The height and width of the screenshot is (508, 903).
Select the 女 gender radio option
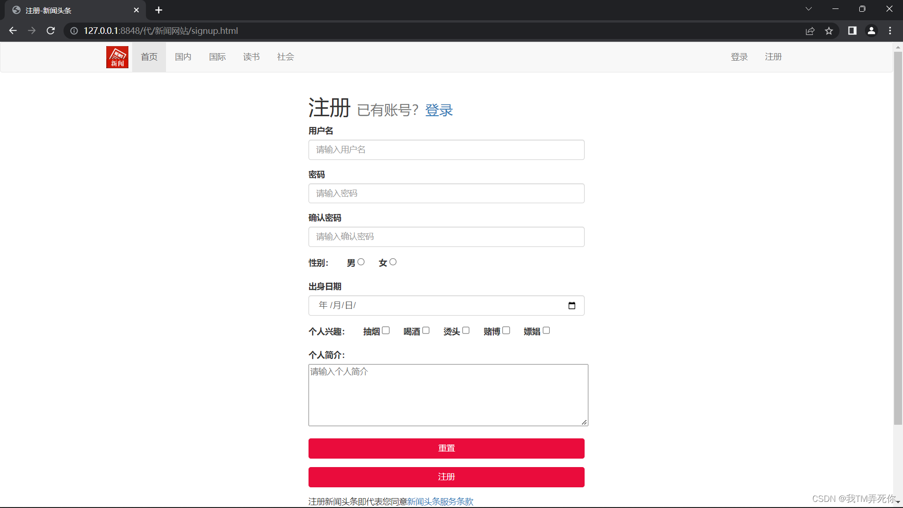pyautogui.click(x=393, y=262)
